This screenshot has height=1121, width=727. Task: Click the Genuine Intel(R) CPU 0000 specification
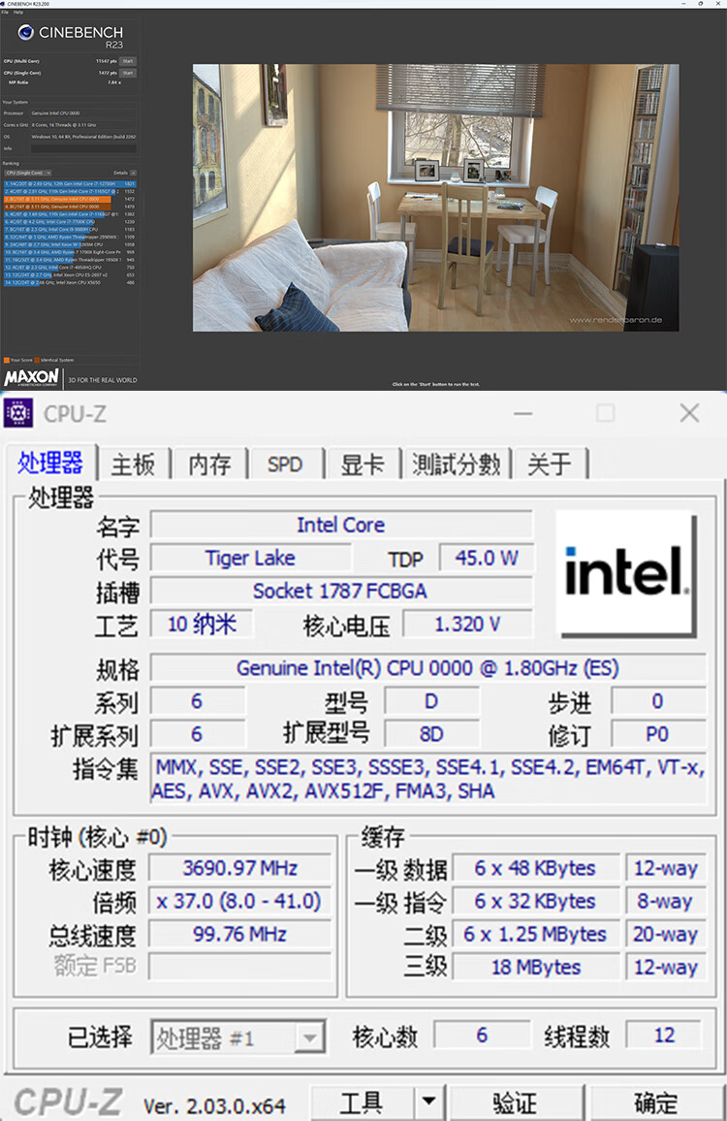point(427,668)
